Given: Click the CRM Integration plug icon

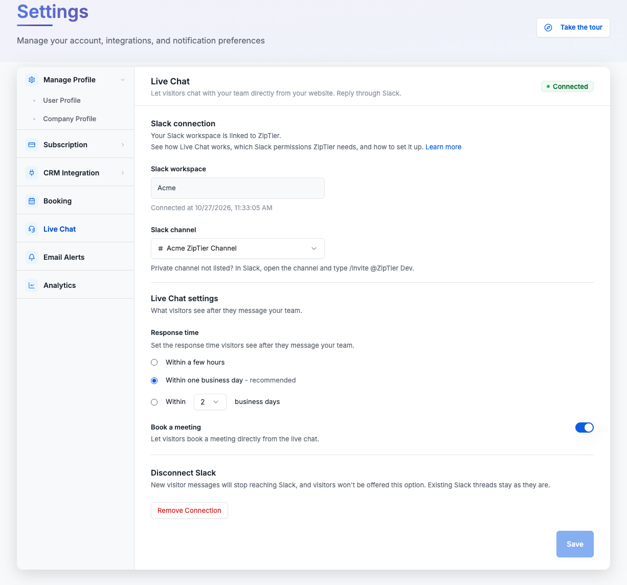Looking at the screenshot, I should [32, 173].
